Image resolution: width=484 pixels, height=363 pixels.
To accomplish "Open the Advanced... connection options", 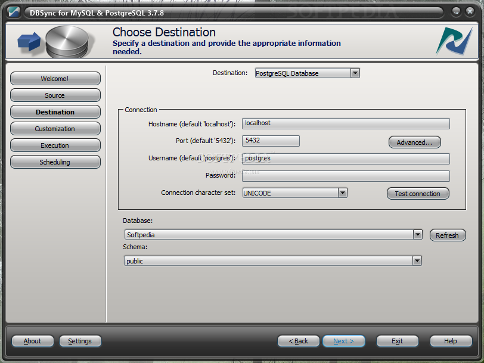I will pyautogui.click(x=414, y=142).
